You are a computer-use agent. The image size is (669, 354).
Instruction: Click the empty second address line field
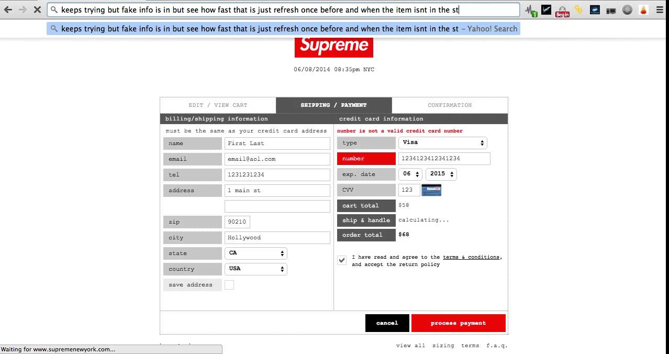tap(277, 206)
